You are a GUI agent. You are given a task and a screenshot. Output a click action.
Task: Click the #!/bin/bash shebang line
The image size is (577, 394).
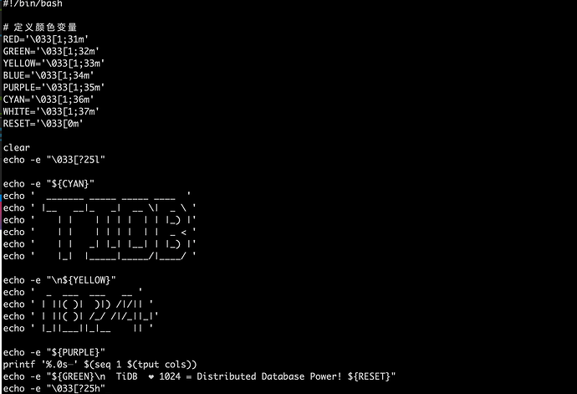[x=33, y=3]
